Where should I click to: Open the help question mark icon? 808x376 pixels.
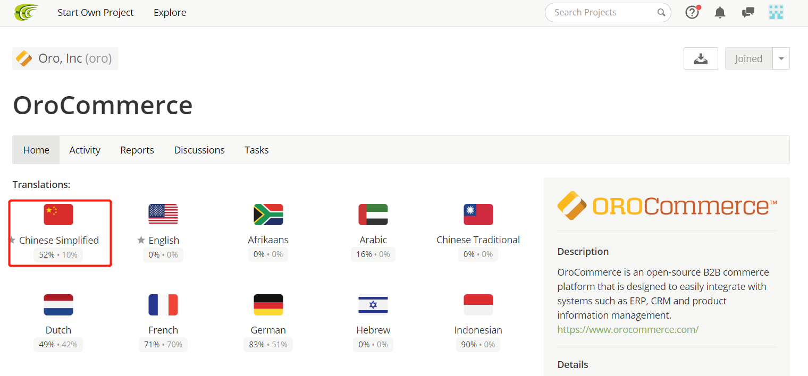click(x=692, y=12)
